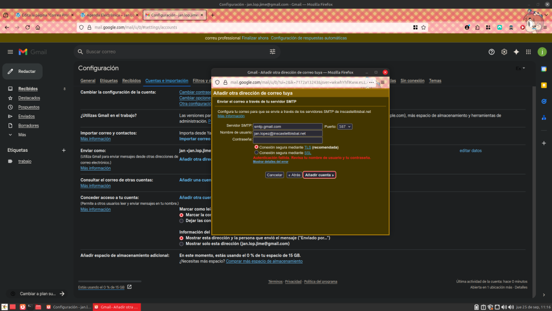Open the Google apps grid icon
This screenshot has width=552, height=311.
point(528,52)
